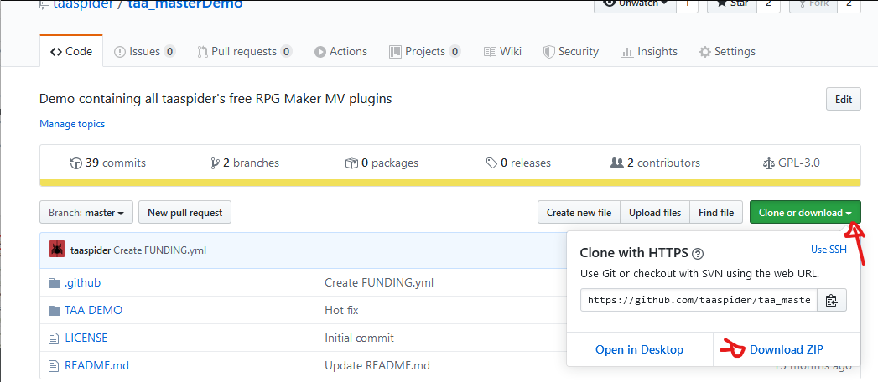Click the Edit description button
This screenshot has height=382, width=878.
click(x=844, y=100)
